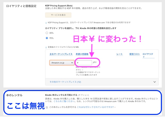
Task: Click the chevron icon at right of other marketplaces row
Action: (x=154, y=82)
